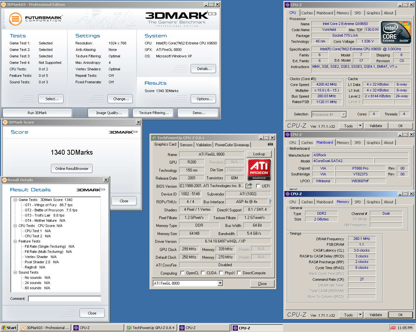Click the 3DMark03 title bar orange icon
This screenshot has height=332, width=416.
[4, 5]
